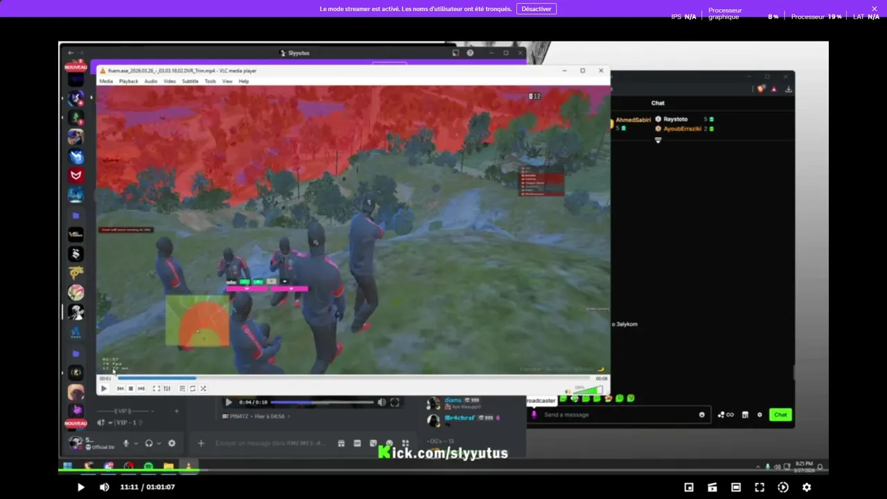Screen dimensions: 887x499
Task: Click VLC stop playback button
Action: 130,389
